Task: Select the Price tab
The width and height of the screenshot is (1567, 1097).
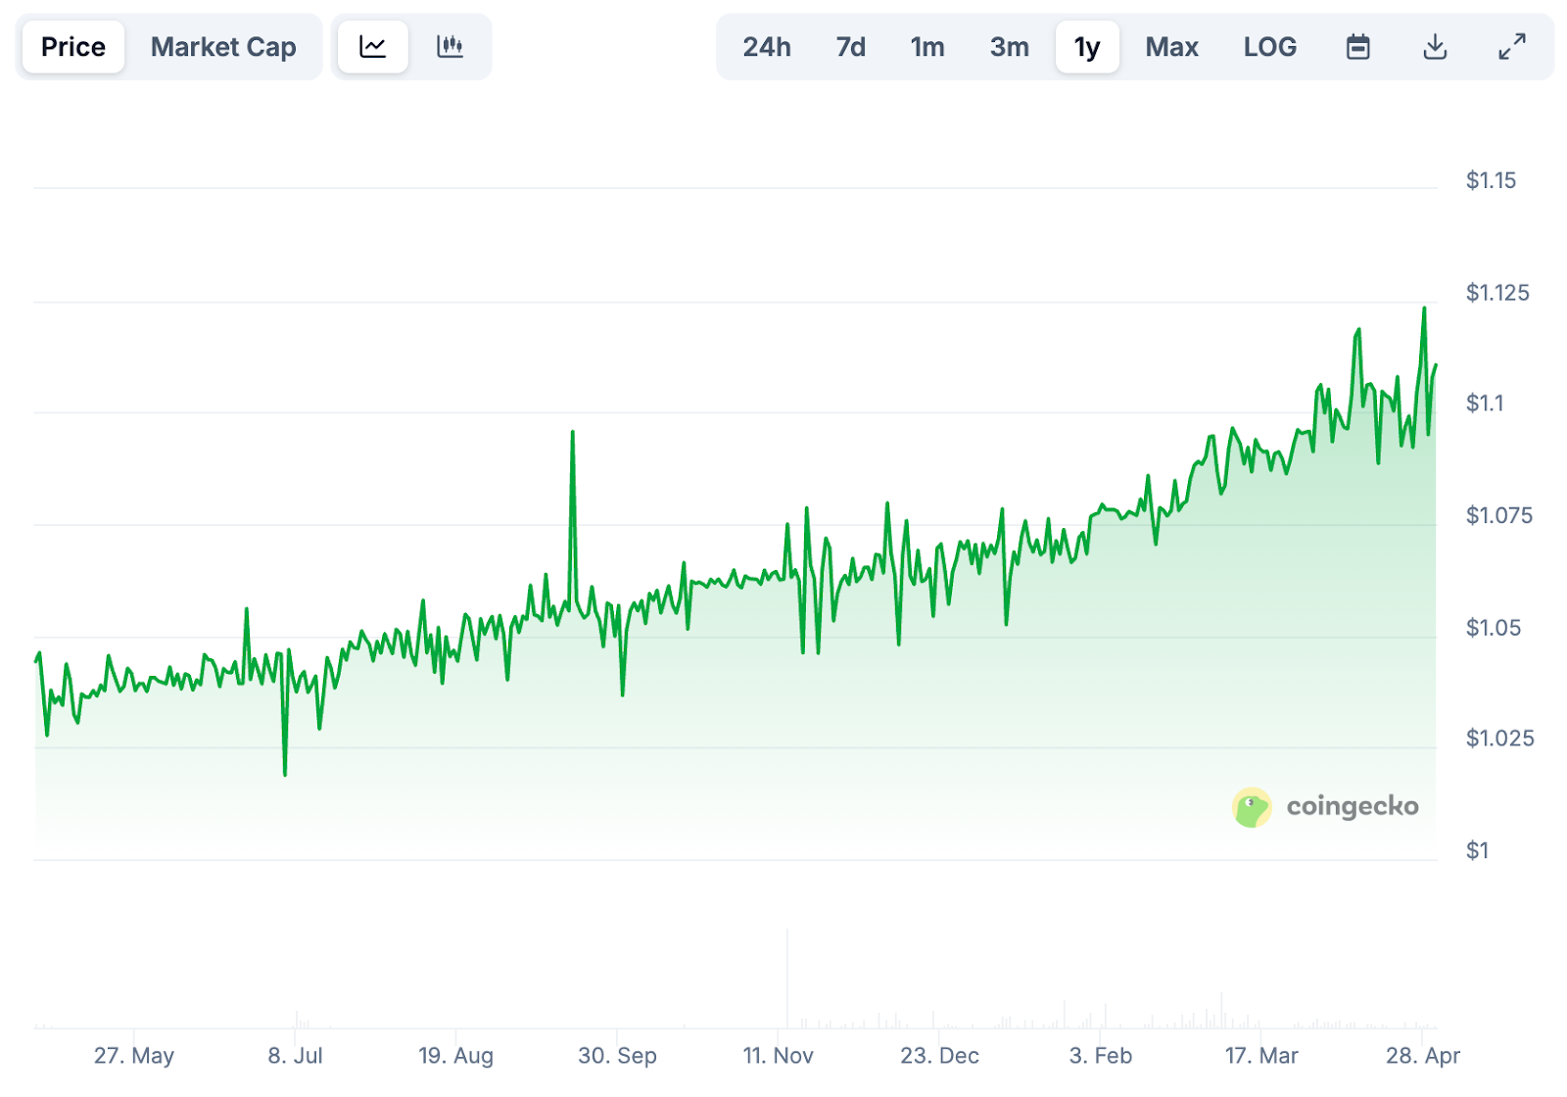Action: (73, 47)
